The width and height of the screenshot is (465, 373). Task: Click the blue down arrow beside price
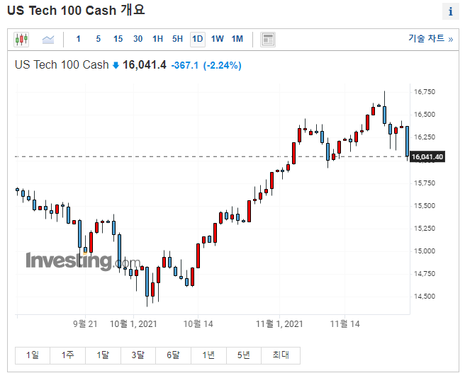pos(116,65)
